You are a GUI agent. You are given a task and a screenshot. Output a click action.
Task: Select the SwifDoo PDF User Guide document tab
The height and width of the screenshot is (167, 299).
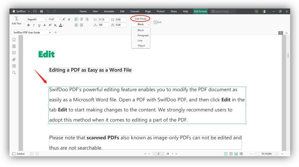(32, 33)
